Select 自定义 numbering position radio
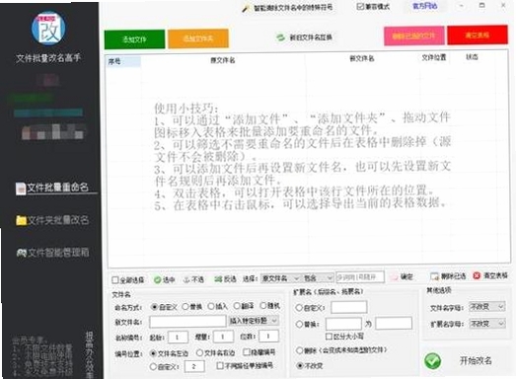The width and height of the screenshot is (516, 379). click(153, 366)
